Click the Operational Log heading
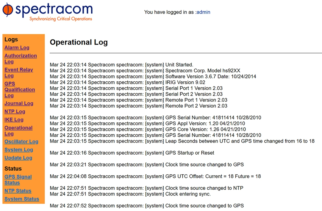322x211 pixels. click(x=79, y=42)
